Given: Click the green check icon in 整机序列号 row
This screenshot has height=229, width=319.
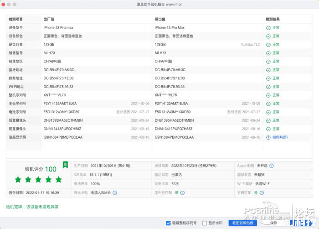Looking at the screenshot, I should 268,95.
